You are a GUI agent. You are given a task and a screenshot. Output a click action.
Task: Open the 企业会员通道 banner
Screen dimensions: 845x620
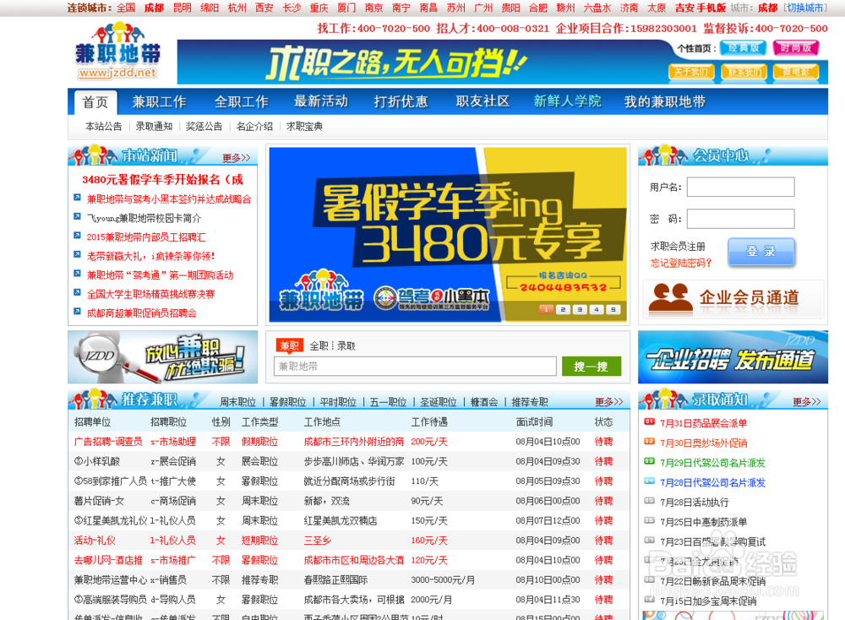[733, 298]
